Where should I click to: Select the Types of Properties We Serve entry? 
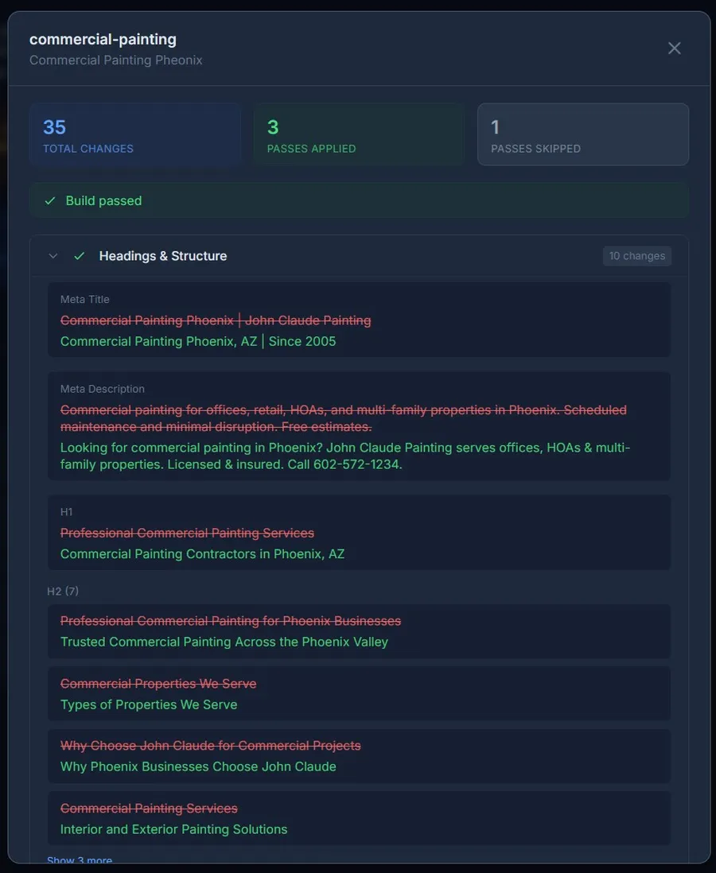click(x=149, y=704)
